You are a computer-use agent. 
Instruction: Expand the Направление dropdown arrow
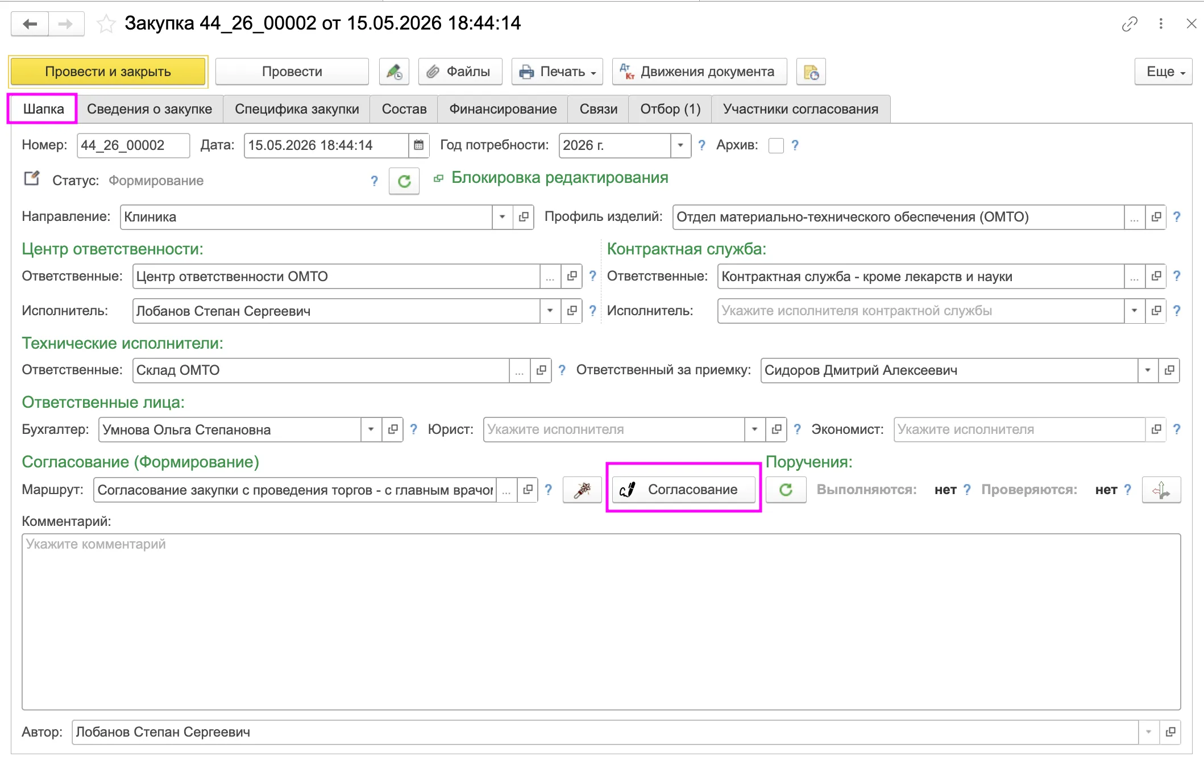tap(503, 217)
